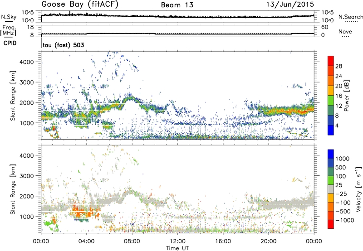
Task: Click the 'Power [dB]' color bar label
Action: [x=346, y=96]
